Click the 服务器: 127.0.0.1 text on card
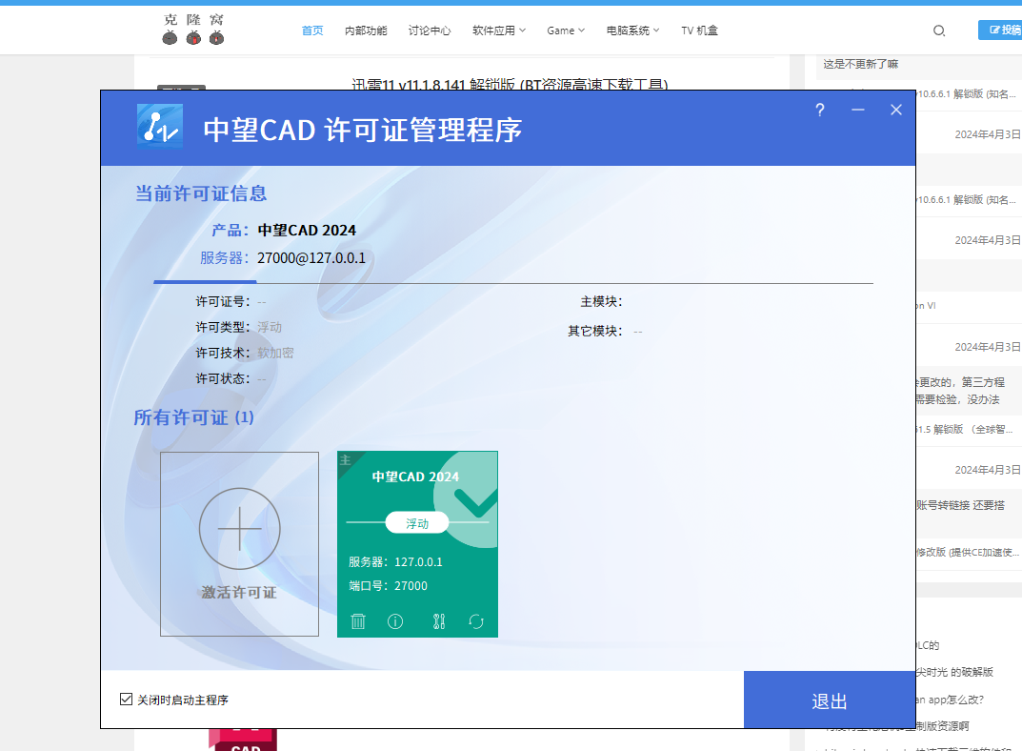The width and height of the screenshot is (1022, 751). 395,562
